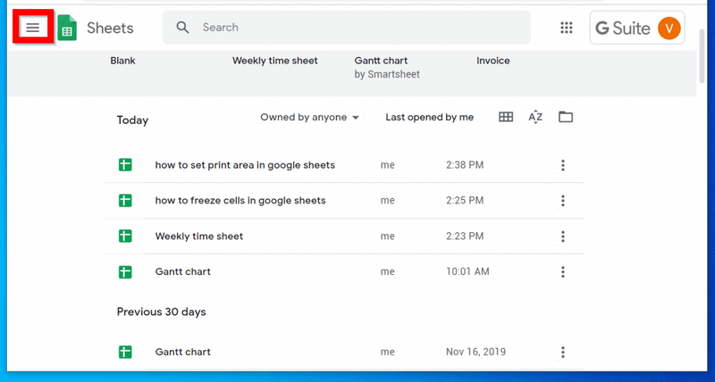This screenshot has height=382, width=715.
Task: Open the file picker folder icon
Action: 566,117
